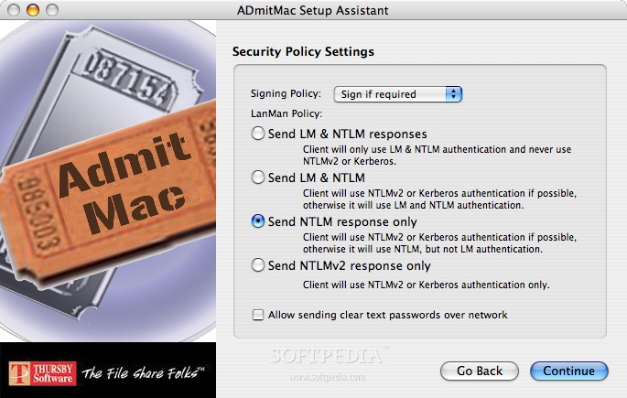Click the Send NTLMv2 response only label
This screenshot has width=627, height=398.
pos(349,265)
